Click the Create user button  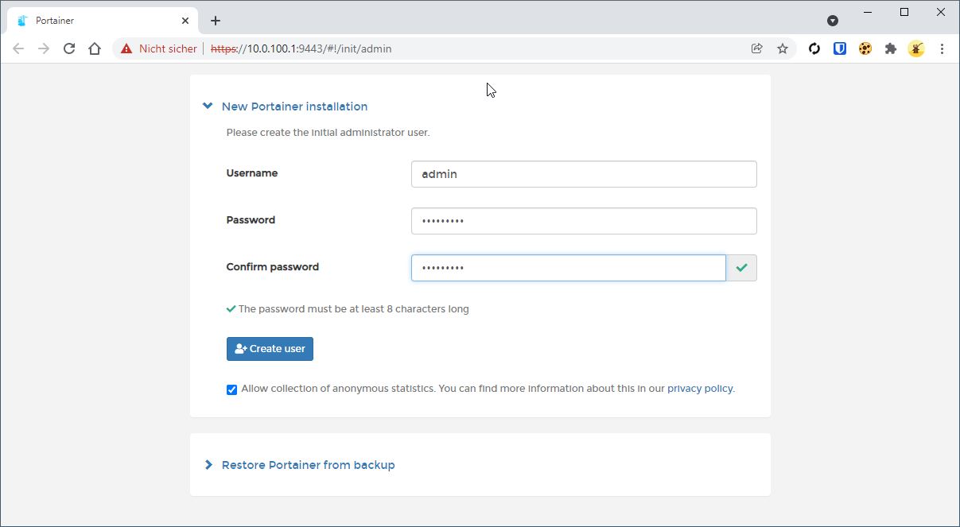pyautogui.click(x=270, y=349)
